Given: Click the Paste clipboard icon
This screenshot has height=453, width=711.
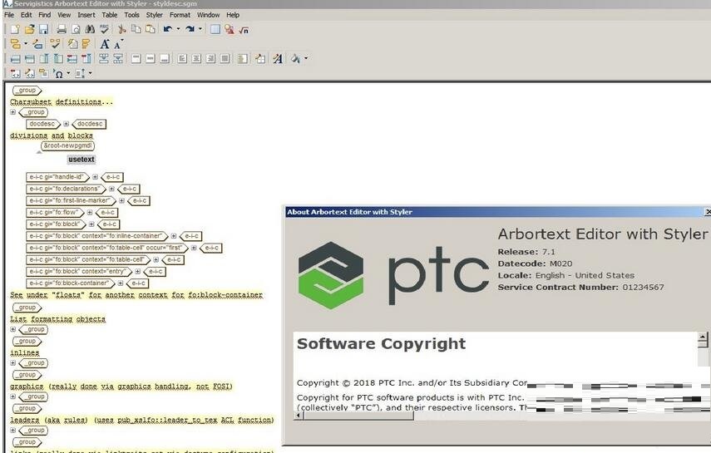Looking at the screenshot, I should click(x=150, y=29).
